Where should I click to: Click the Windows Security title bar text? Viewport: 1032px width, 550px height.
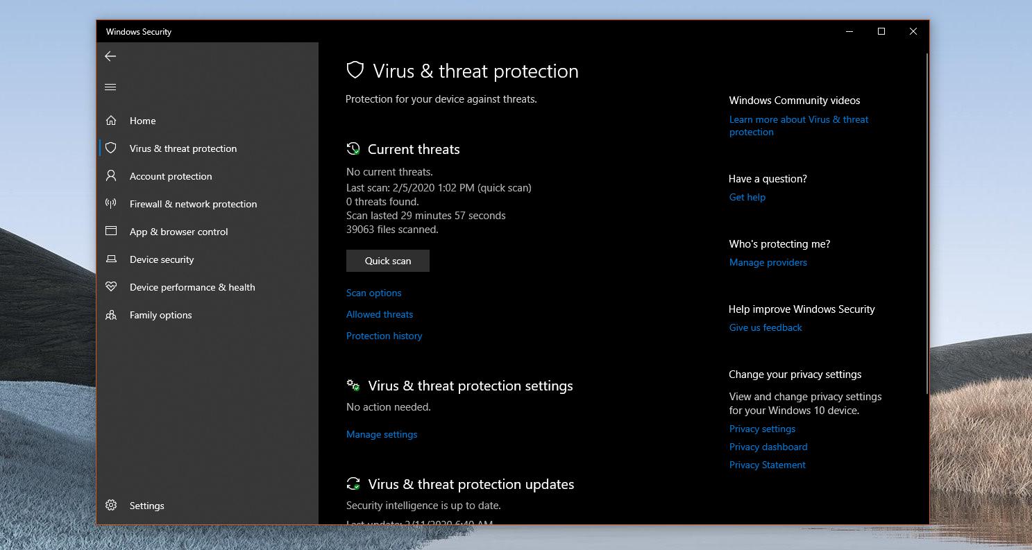(139, 32)
